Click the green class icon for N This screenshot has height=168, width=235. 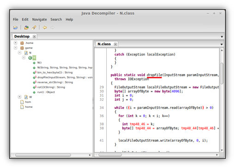pos(30,58)
